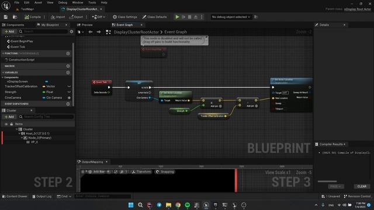Image resolution: width=374 pixels, height=210 pixels.
Task: Open the Window menu
Action: pos(78,2)
